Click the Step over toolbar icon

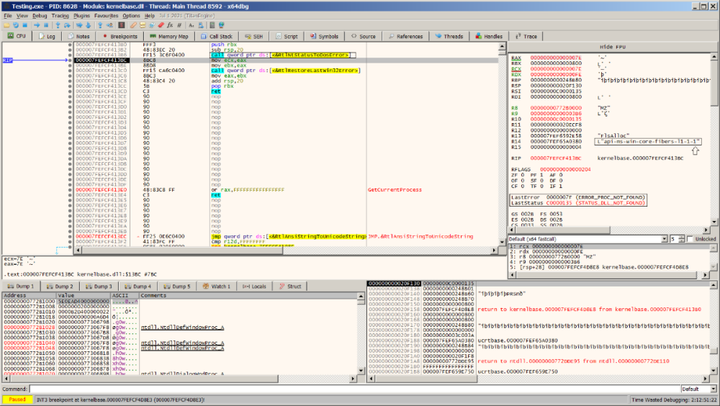tap(67, 24)
